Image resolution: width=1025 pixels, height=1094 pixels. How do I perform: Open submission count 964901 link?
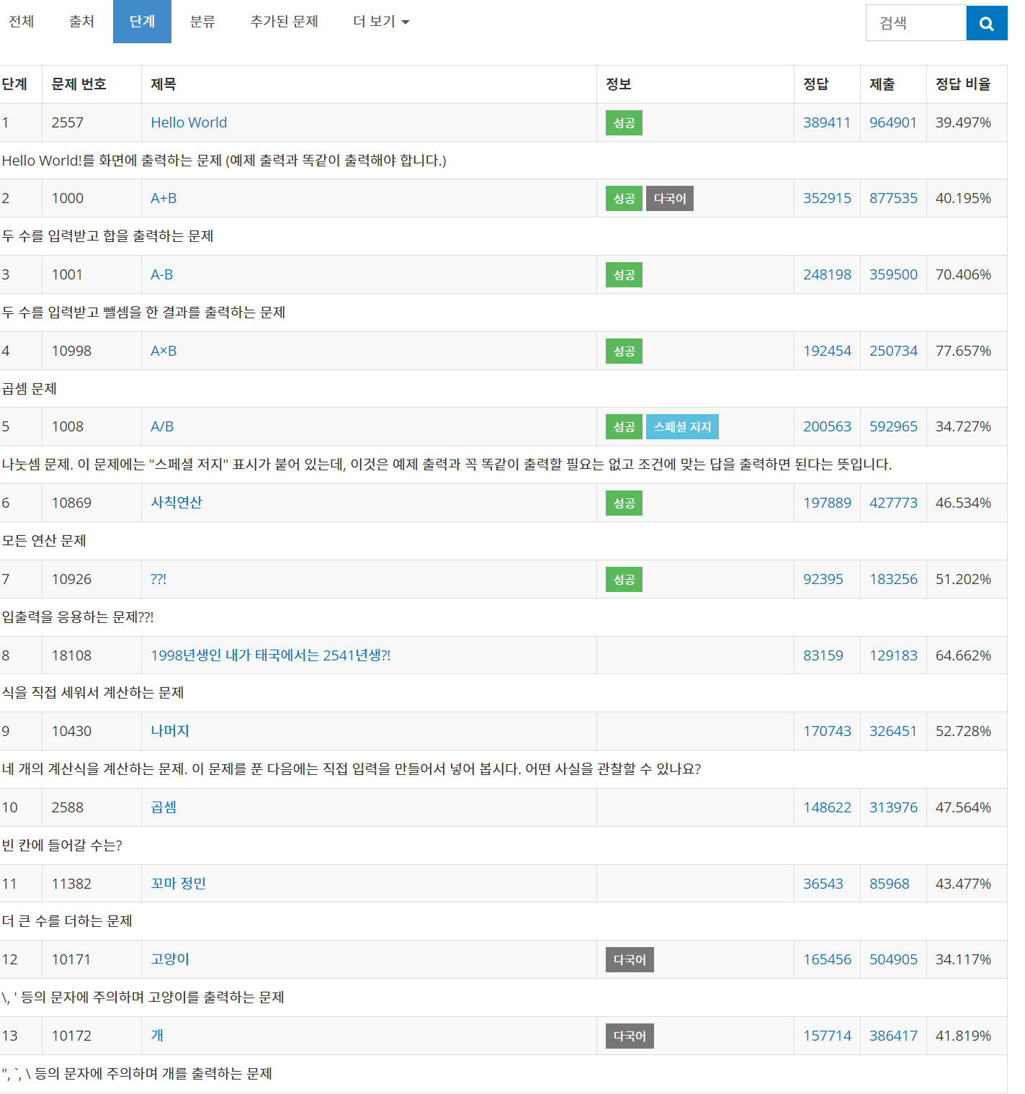tap(893, 122)
